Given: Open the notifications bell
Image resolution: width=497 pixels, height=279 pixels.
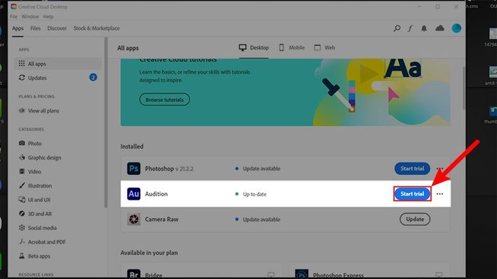Looking at the screenshot, I should pos(424,28).
